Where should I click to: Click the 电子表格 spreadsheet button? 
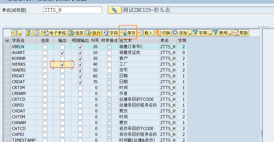pos(55,33)
